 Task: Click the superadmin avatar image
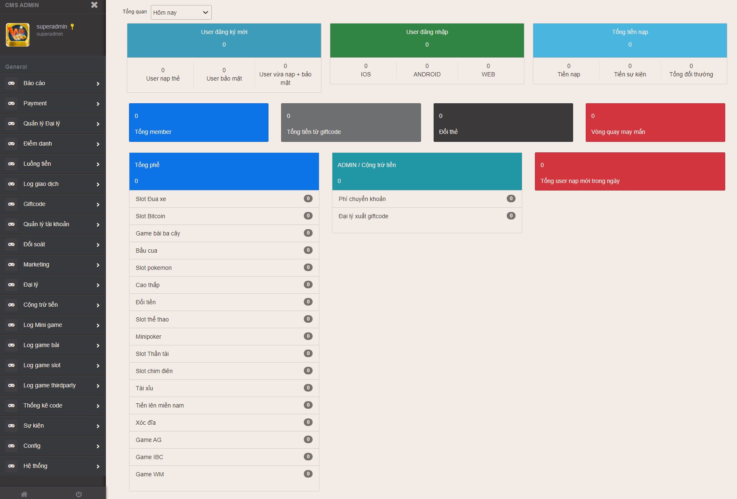18,35
